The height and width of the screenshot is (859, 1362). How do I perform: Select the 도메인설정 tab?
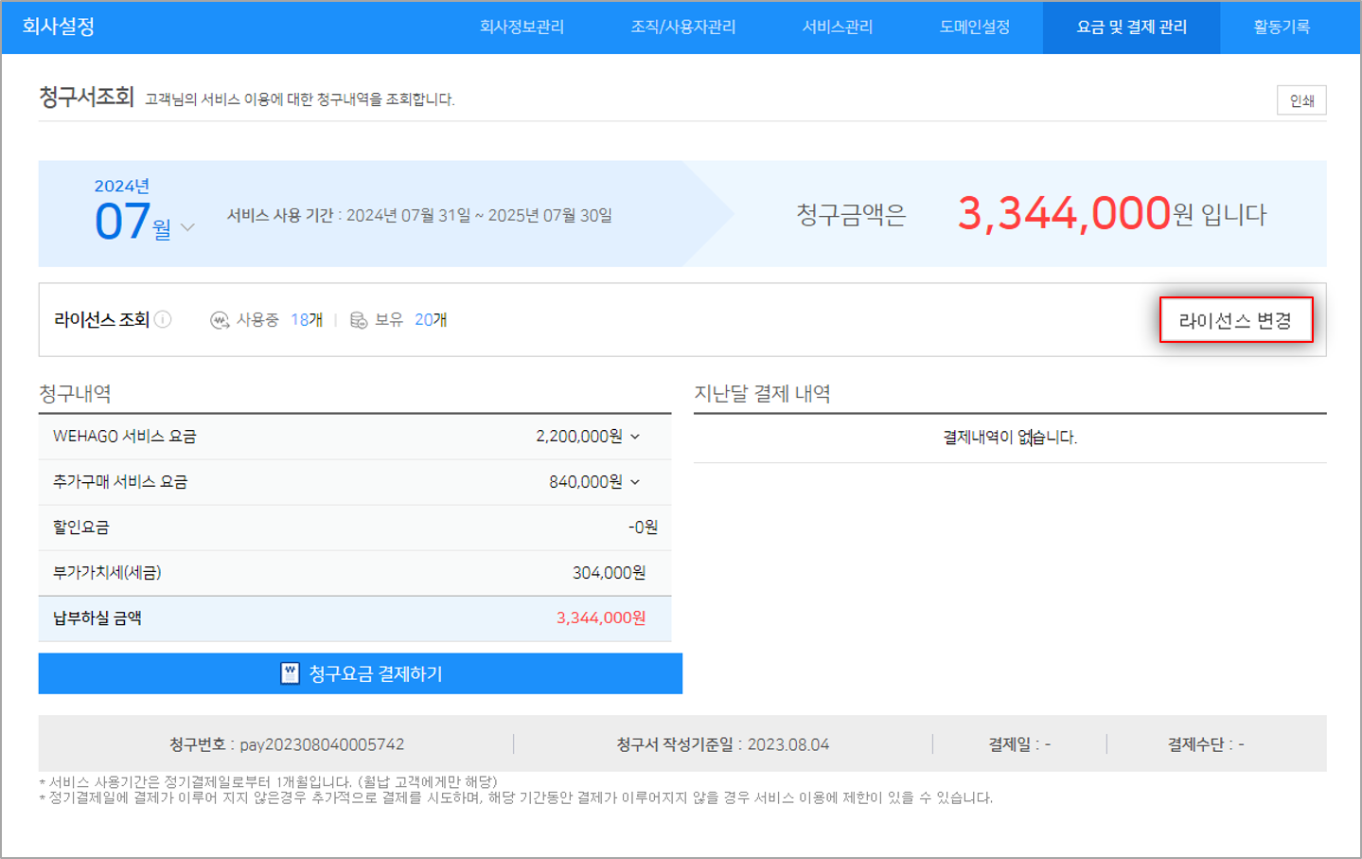click(974, 27)
